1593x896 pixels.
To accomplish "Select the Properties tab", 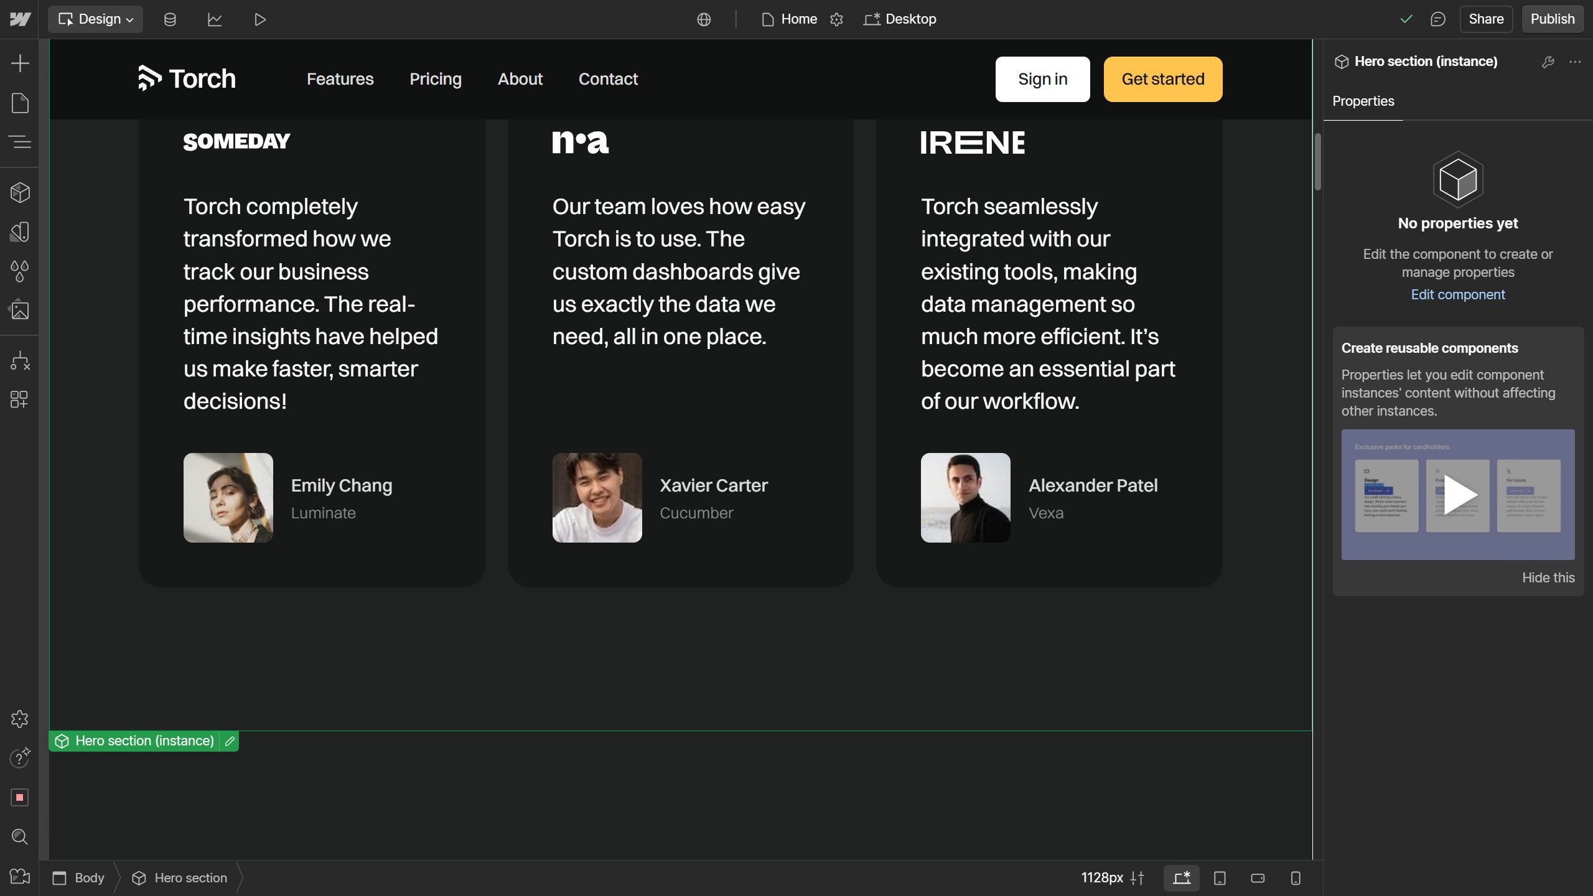I will pos(1363,101).
